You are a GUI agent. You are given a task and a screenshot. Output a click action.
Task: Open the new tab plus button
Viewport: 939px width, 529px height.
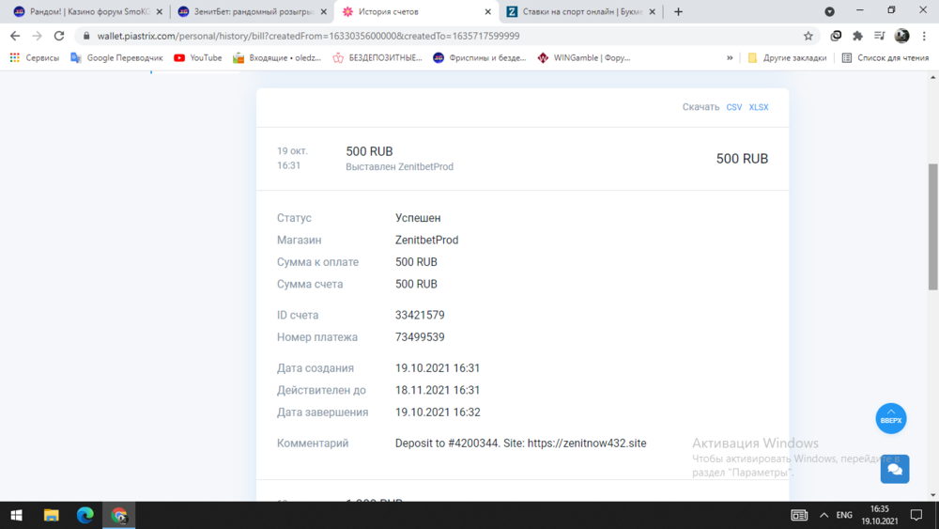point(678,12)
